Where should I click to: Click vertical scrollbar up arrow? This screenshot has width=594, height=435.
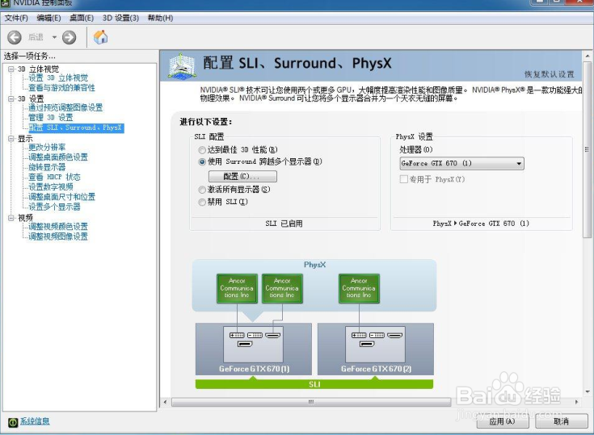click(x=588, y=56)
